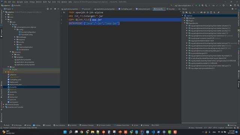Expand the modelapp package
Image resolution: width=240 pixels, height=135 pixels.
pyautogui.click(x=15, y=37)
